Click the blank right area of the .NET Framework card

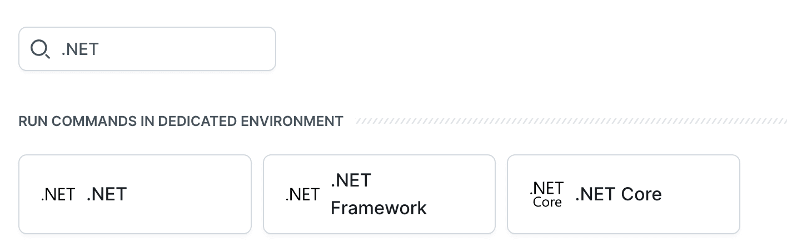tap(461, 194)
